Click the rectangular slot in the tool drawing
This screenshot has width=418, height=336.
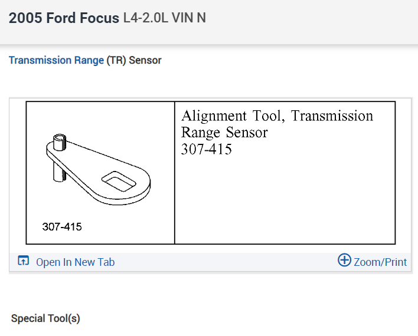118,180
